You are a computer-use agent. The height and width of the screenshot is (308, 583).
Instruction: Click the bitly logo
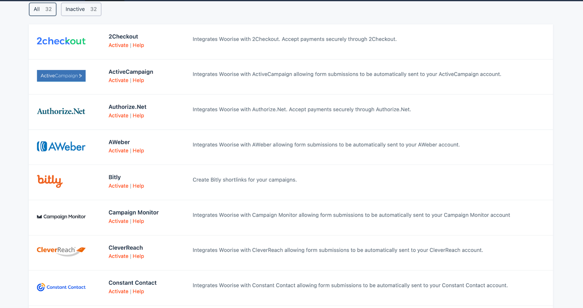pos(50,181)
